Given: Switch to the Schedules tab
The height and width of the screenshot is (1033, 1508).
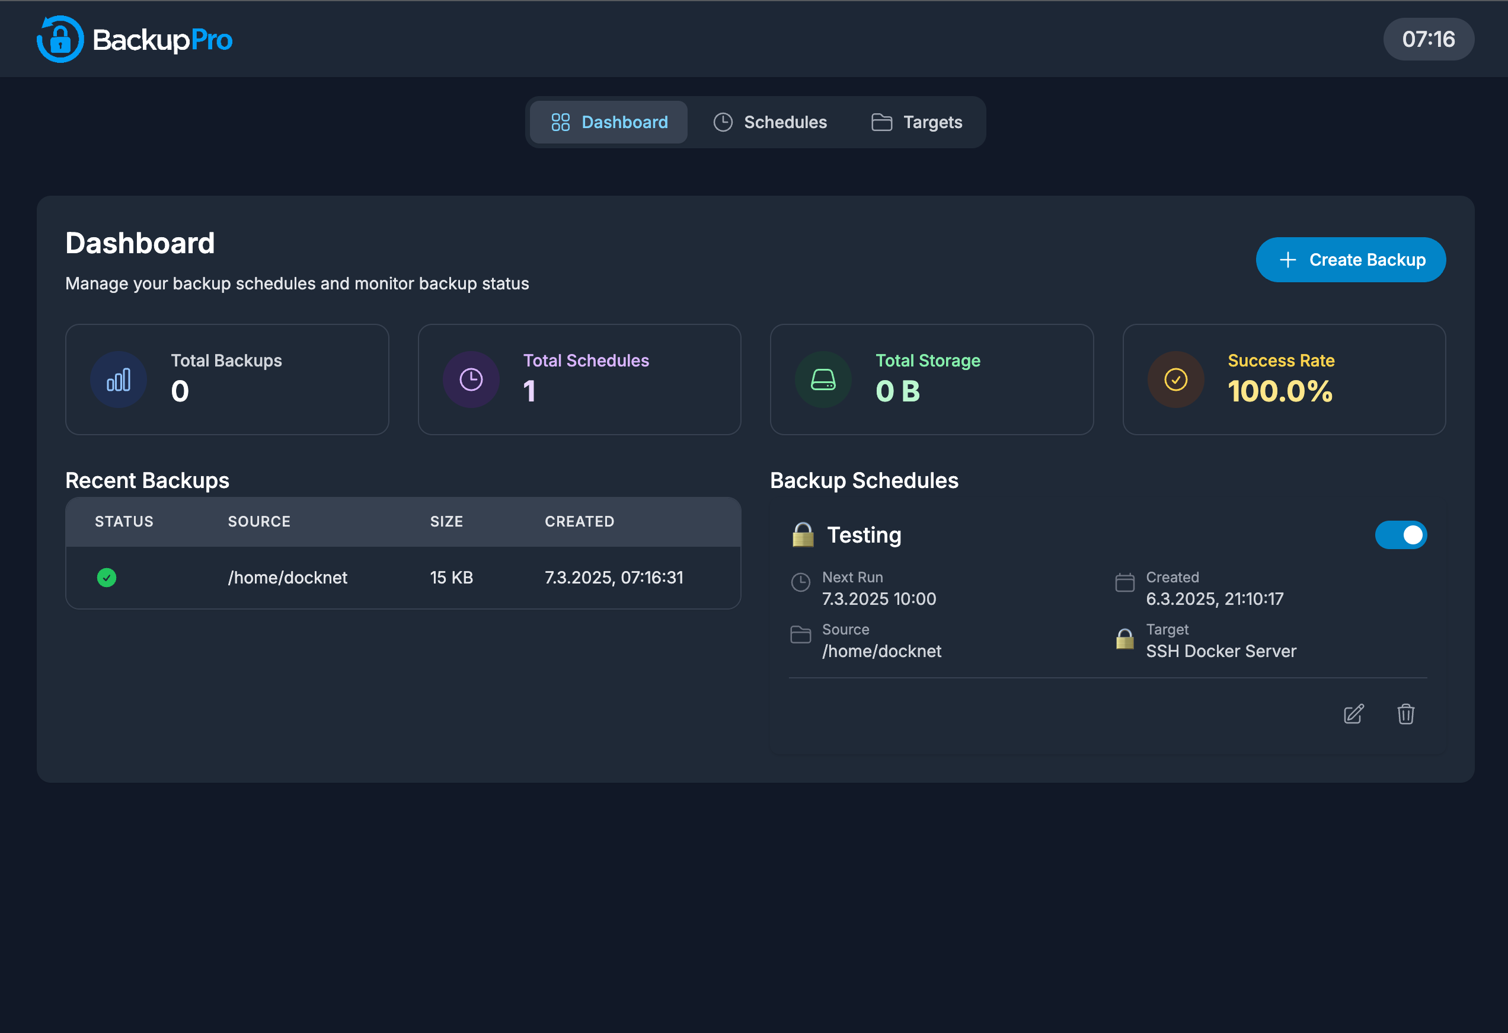Looking at the screenshot, I should (x=769, y=122).
